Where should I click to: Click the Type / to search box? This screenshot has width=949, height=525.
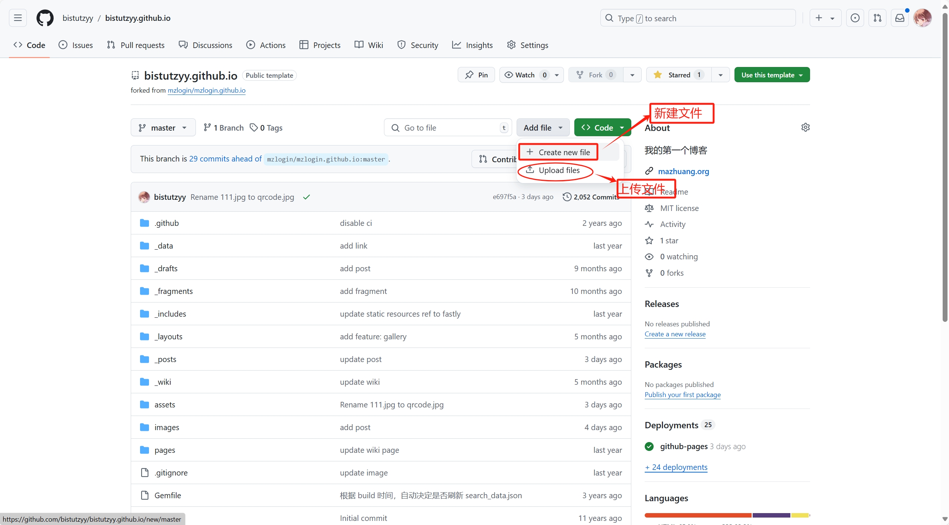click(698, 18)
